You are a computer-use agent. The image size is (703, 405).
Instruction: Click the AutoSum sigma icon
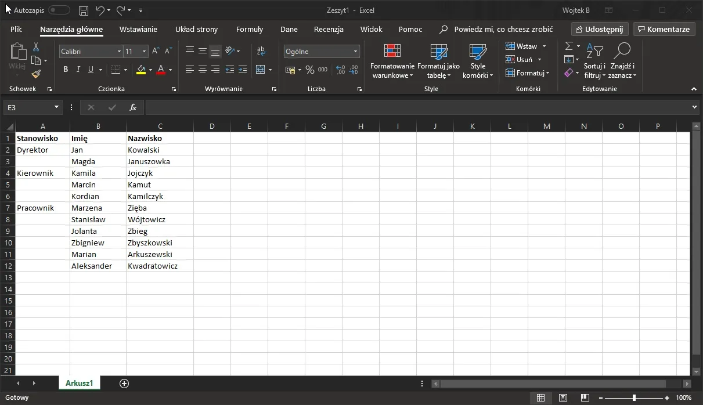tap(569, 46)
